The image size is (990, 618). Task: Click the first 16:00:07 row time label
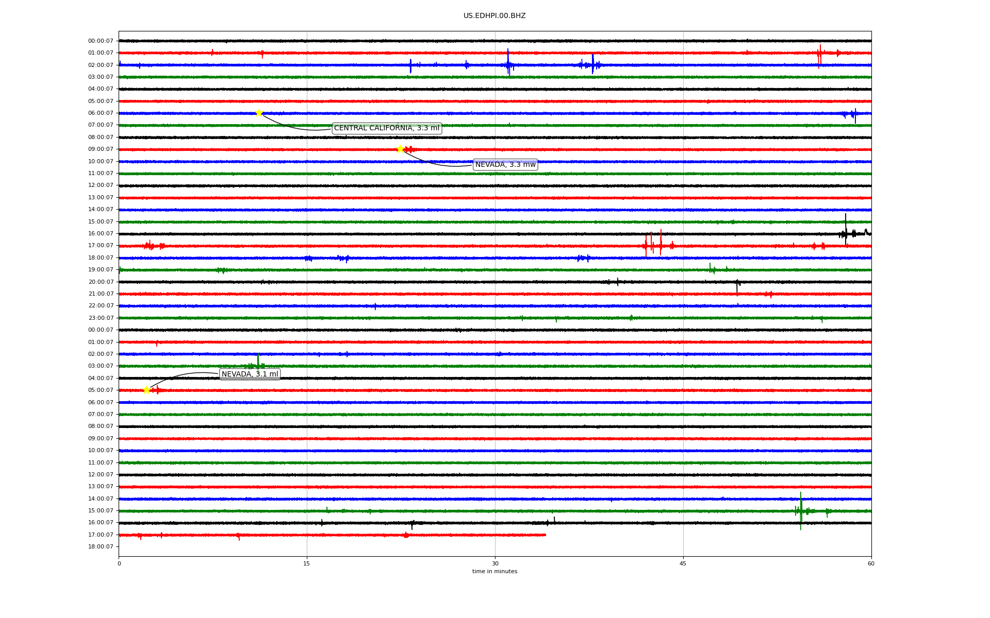(x=101, y=234)
